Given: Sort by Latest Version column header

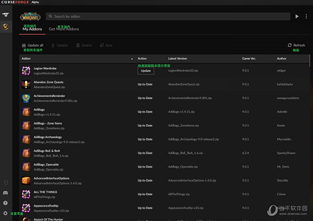Looking at the screenshot, I should (x=178, y=58).
